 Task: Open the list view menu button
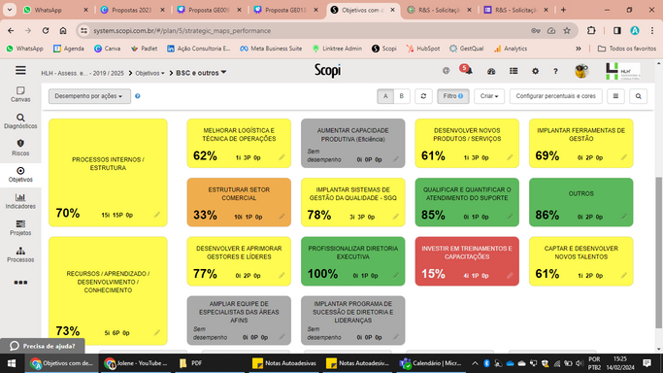point(615,96)
